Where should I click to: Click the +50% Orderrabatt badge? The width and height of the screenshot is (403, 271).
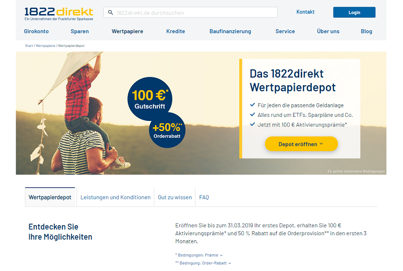tap(167, 130)
